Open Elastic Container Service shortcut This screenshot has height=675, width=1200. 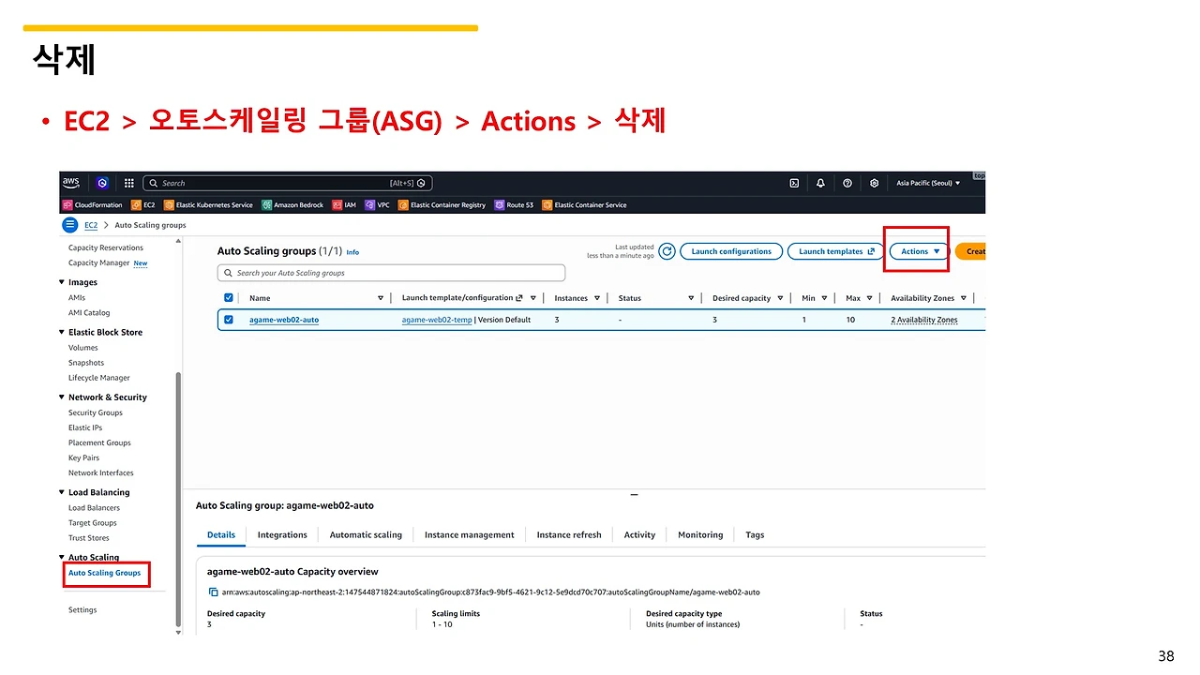[585, 205]
